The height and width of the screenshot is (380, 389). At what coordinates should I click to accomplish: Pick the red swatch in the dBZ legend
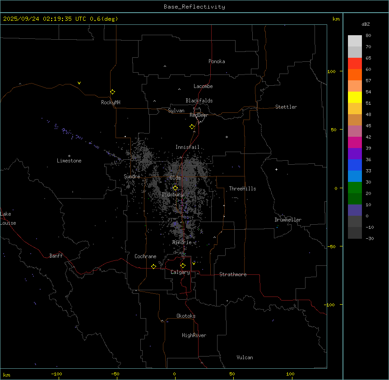[355, 63]
